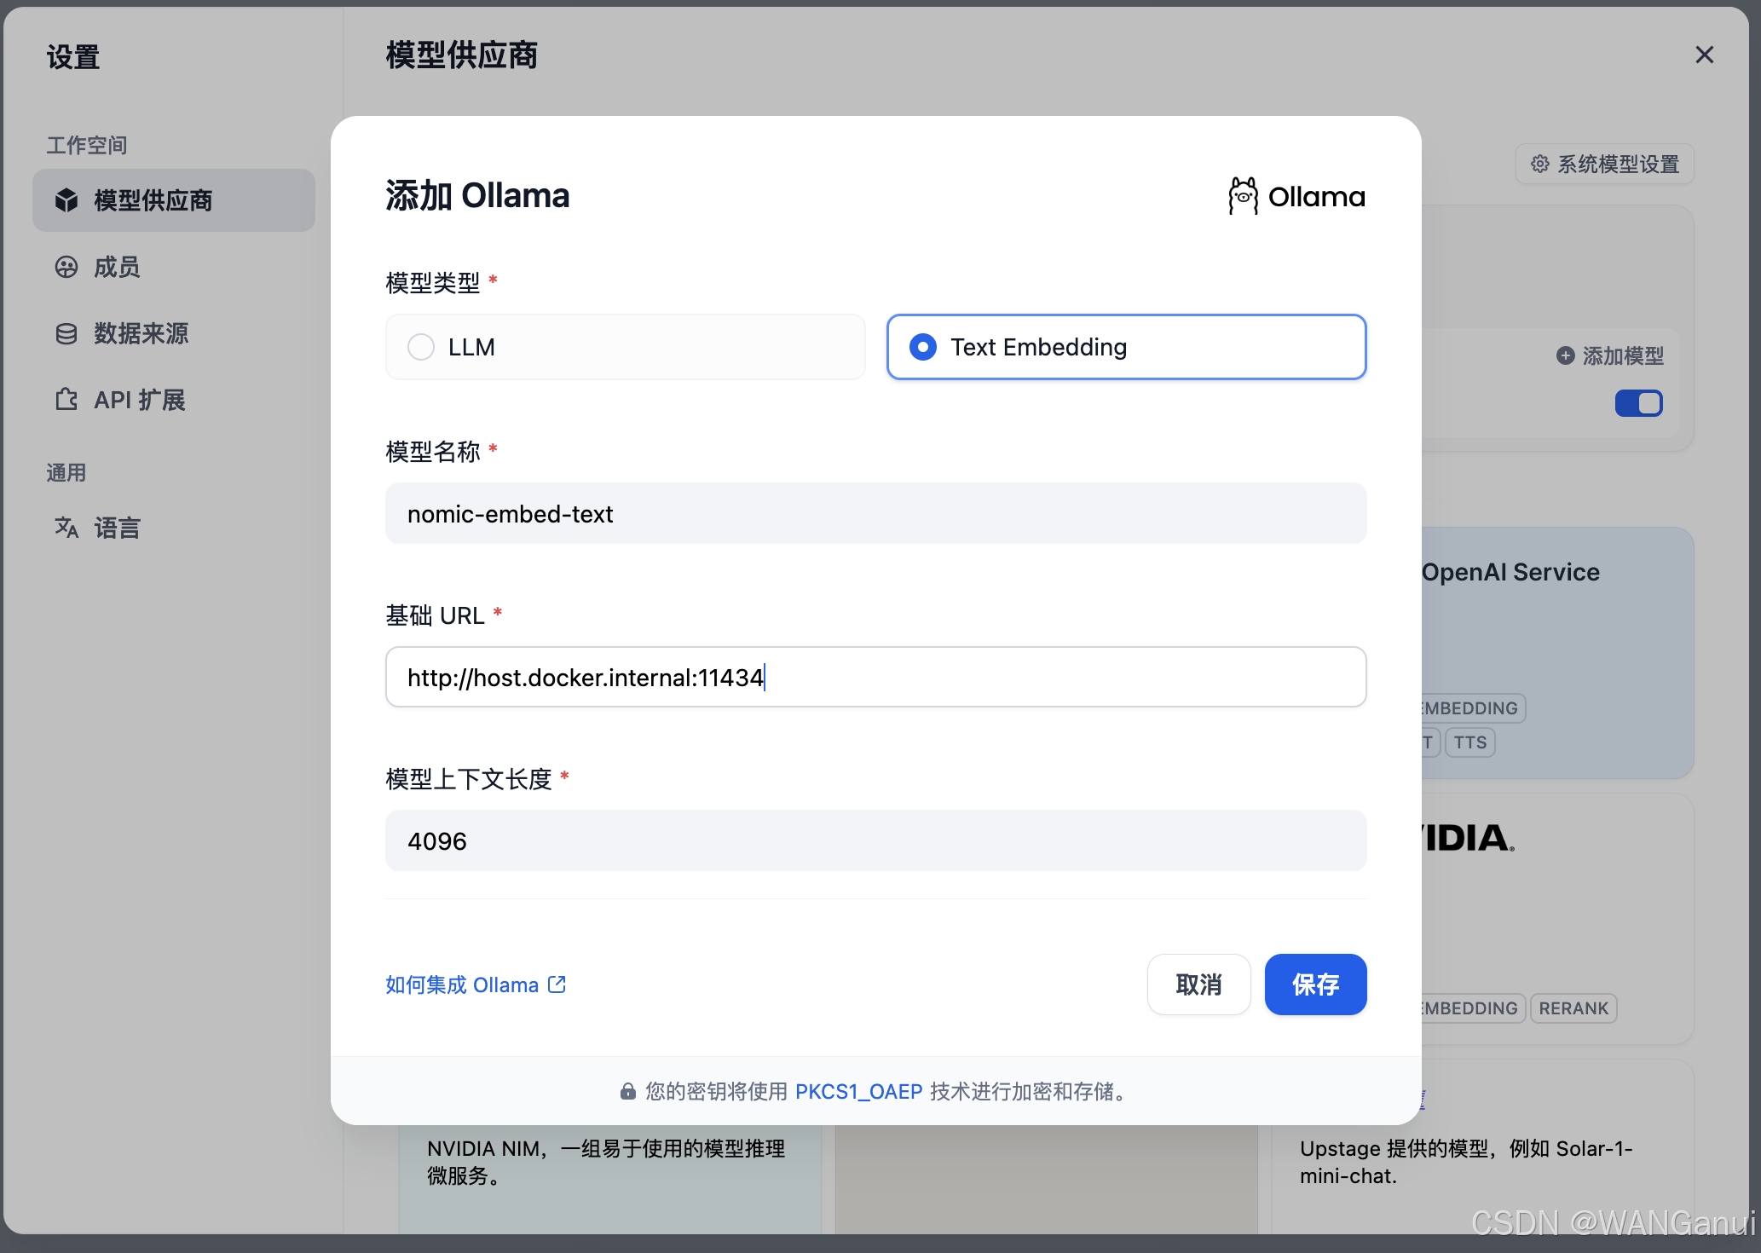This screenshot has height=1253, width=1761.
Task: Open the 数据来源 settings section
Action: pos(141,333)
